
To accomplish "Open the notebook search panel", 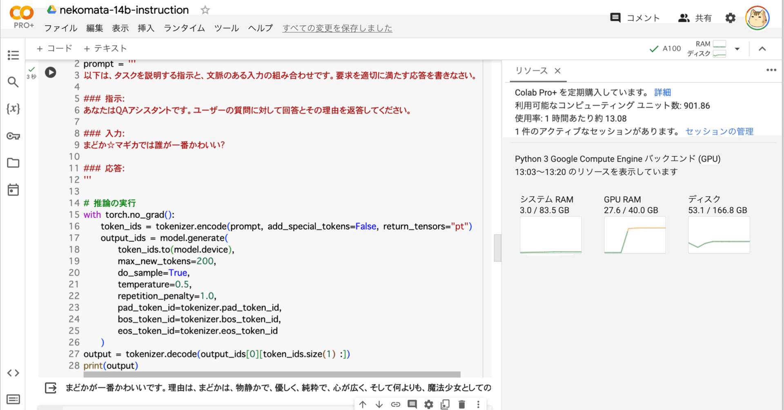I will [x=13, y=82].
